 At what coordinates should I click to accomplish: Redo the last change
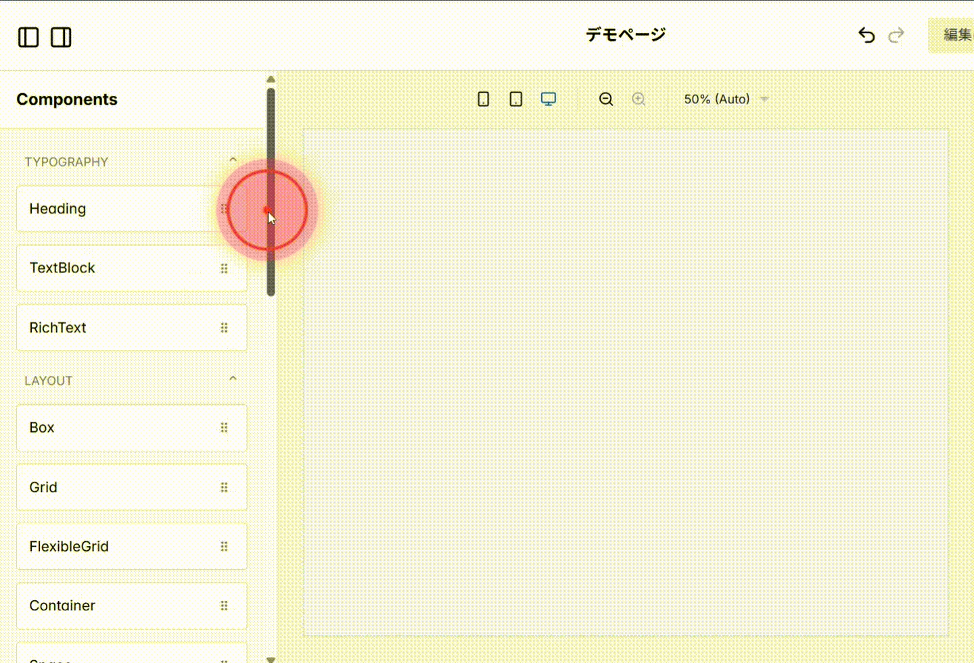pyautogui.click(x=896, y=35)
